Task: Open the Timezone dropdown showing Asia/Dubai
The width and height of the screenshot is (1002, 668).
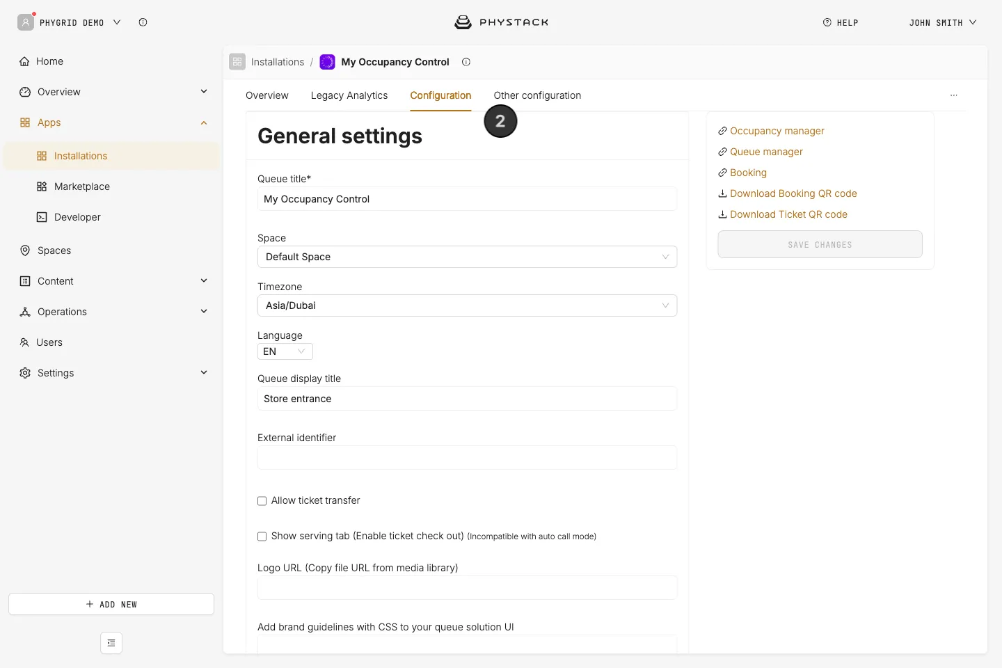Action: (467, 305)
